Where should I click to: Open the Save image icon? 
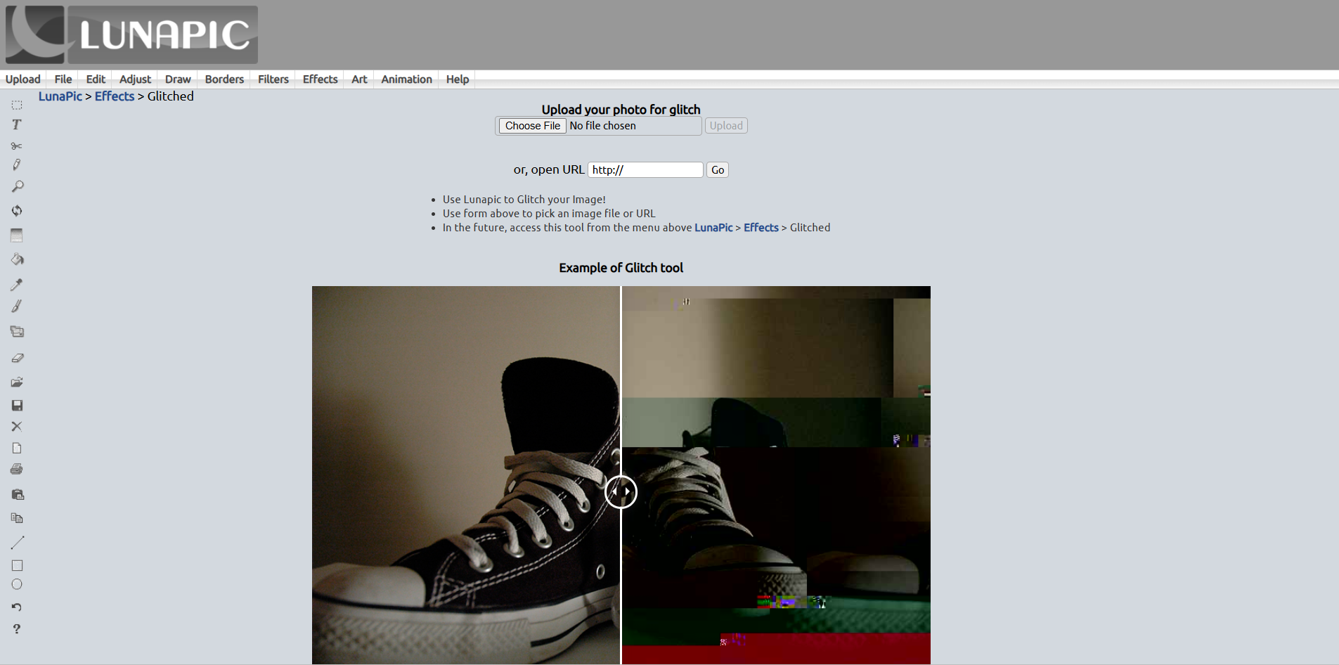click(17, 406)
